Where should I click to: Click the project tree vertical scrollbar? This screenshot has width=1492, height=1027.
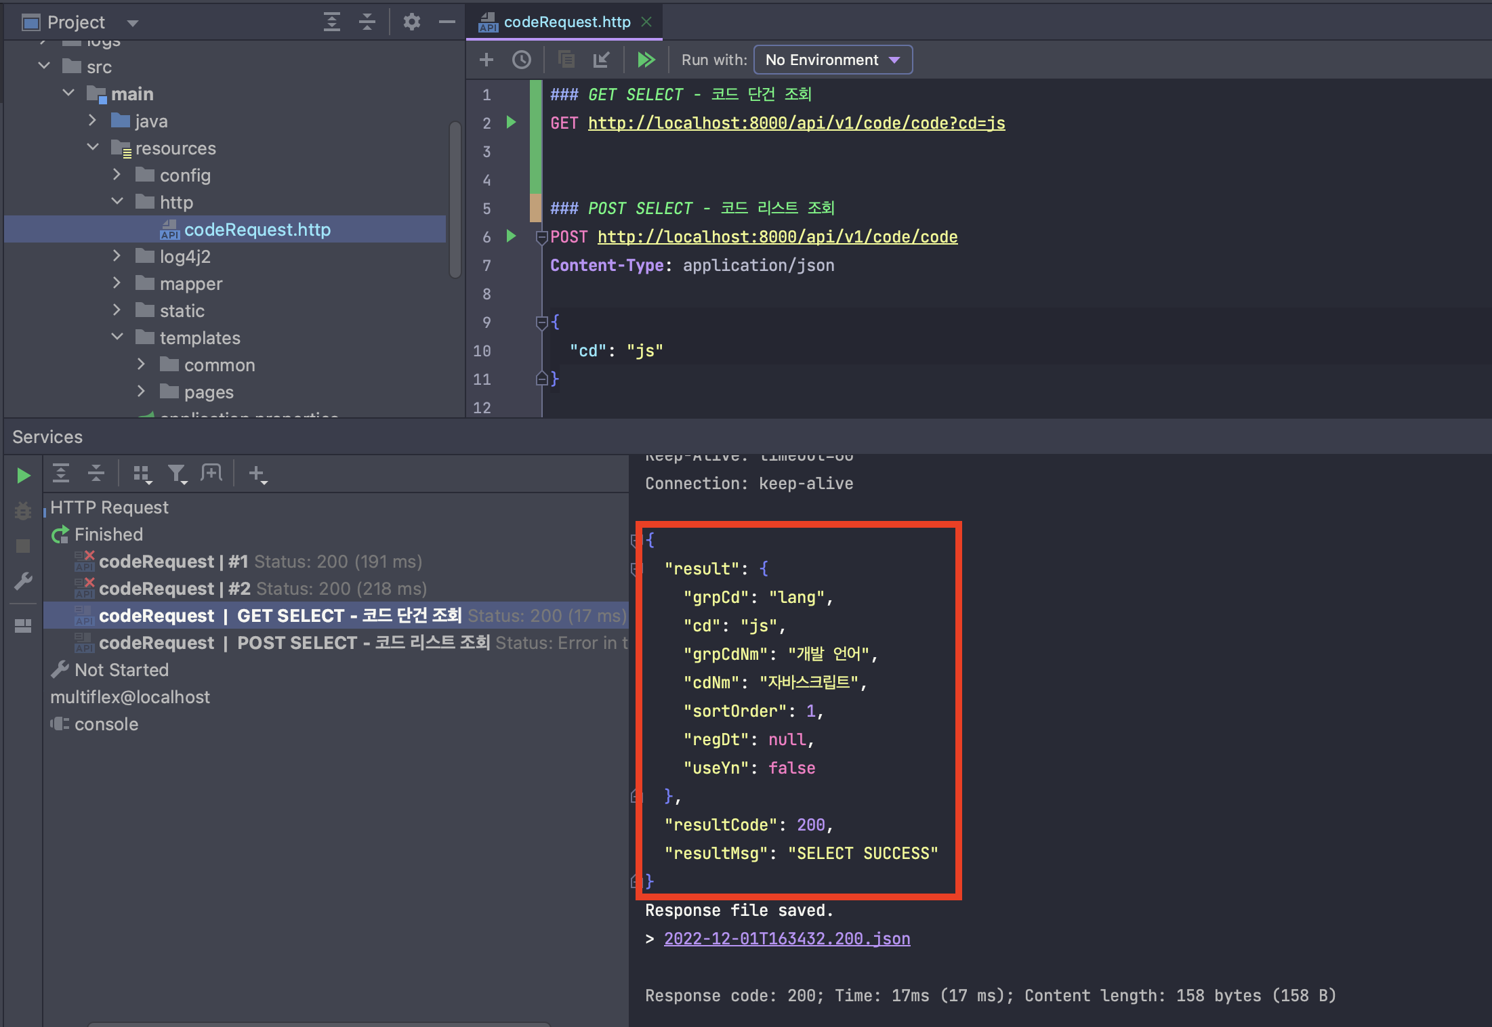point(455,200)
